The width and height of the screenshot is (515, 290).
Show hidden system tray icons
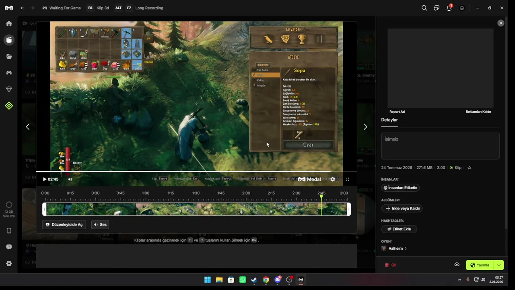[459, 280]
